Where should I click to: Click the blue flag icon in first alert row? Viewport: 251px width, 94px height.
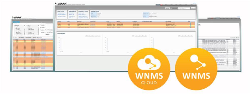[x=191, y=23]
